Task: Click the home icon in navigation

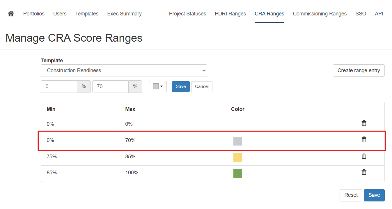Action: (11, 14)
